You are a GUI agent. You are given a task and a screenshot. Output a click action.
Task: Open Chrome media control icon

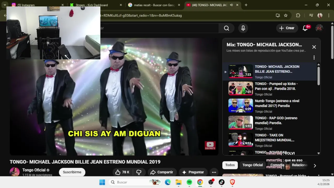point(311,15)
